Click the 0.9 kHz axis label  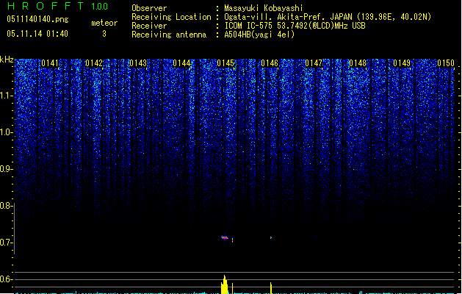[x=6, y=169]
